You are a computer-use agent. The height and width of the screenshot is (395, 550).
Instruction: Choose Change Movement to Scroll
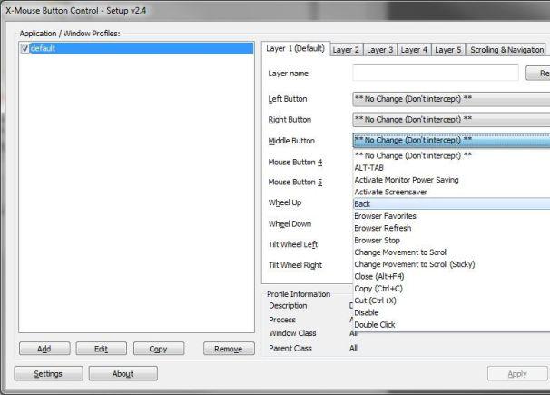click(451, 252)
